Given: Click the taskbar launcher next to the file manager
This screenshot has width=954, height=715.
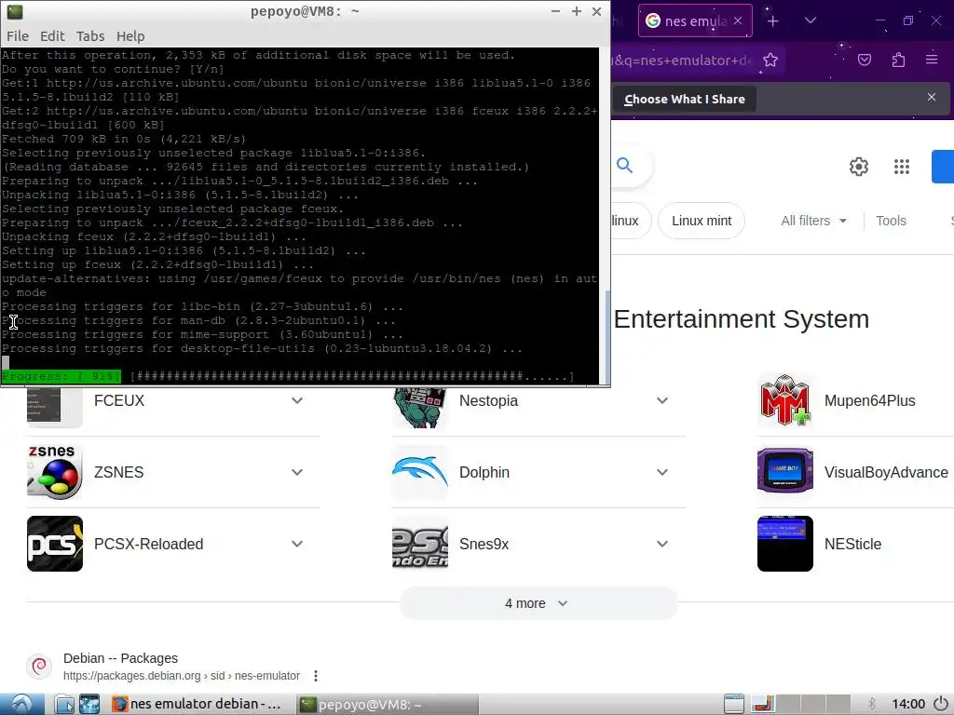Looking at the screenshot, I should coord(89,704).
